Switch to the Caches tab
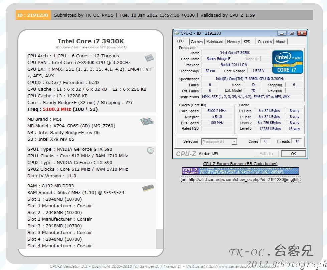 click(197, 42)
